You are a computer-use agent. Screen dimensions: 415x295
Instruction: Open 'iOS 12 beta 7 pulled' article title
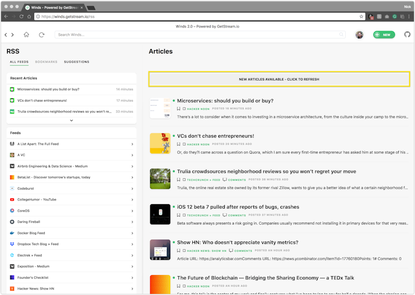(x=238, y=207)
